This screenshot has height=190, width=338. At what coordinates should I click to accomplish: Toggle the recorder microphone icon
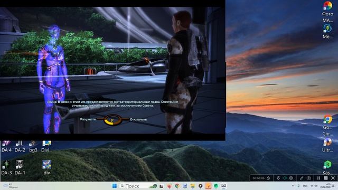pyautogui.click(x=278, y=178)
